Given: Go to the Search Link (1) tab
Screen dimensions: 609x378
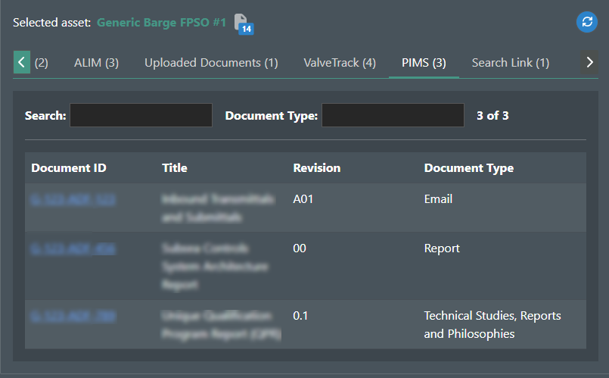Looking at the screenshot, I should (x=510, y=63).
